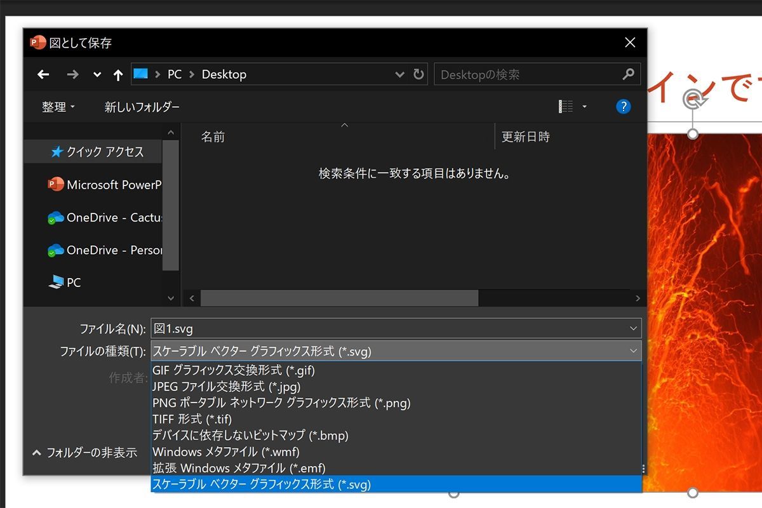Collapse folders with フォルダーの非表示
Screen dimensions: 762x508
pyautogui.click(x=84, y=453)
